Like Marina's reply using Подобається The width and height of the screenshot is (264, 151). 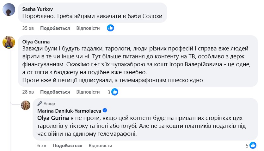(67, 146)
